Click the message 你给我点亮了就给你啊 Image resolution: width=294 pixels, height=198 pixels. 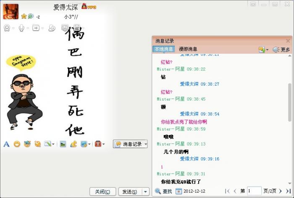(184, 122)
